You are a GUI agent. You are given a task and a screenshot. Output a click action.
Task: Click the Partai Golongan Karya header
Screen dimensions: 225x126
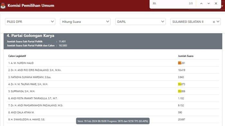(31, 36)
